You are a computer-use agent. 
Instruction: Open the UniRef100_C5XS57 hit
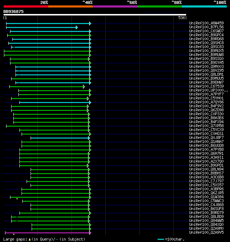[x=206, y=185]
